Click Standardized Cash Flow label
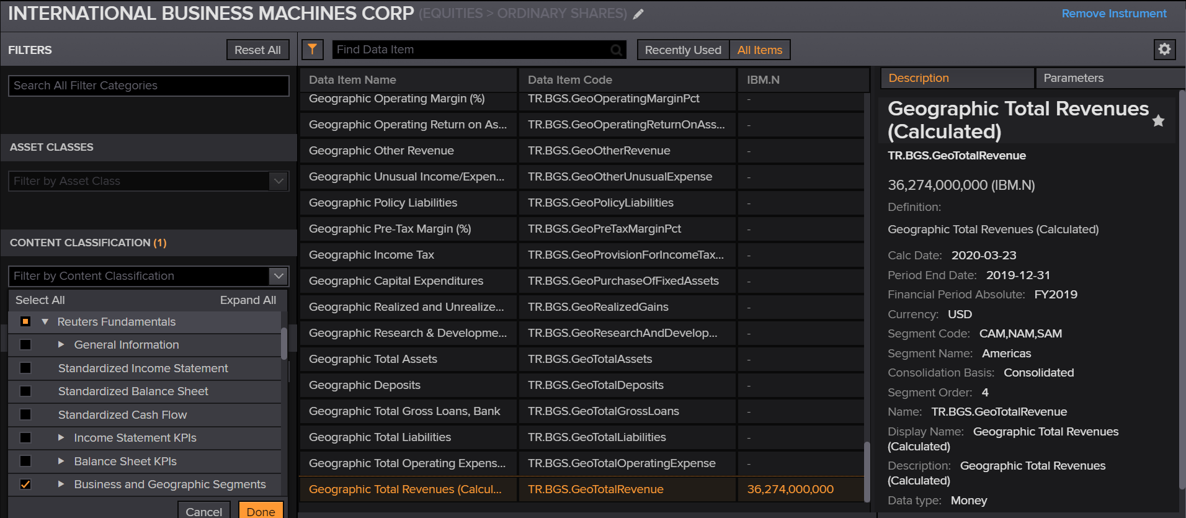The height and width of the screenshot is (518, 1186). pos(122,415)
